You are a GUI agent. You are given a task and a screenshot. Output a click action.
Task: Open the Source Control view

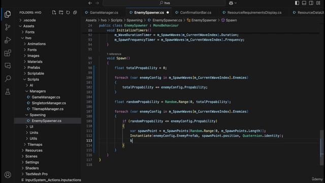(8, 27)
